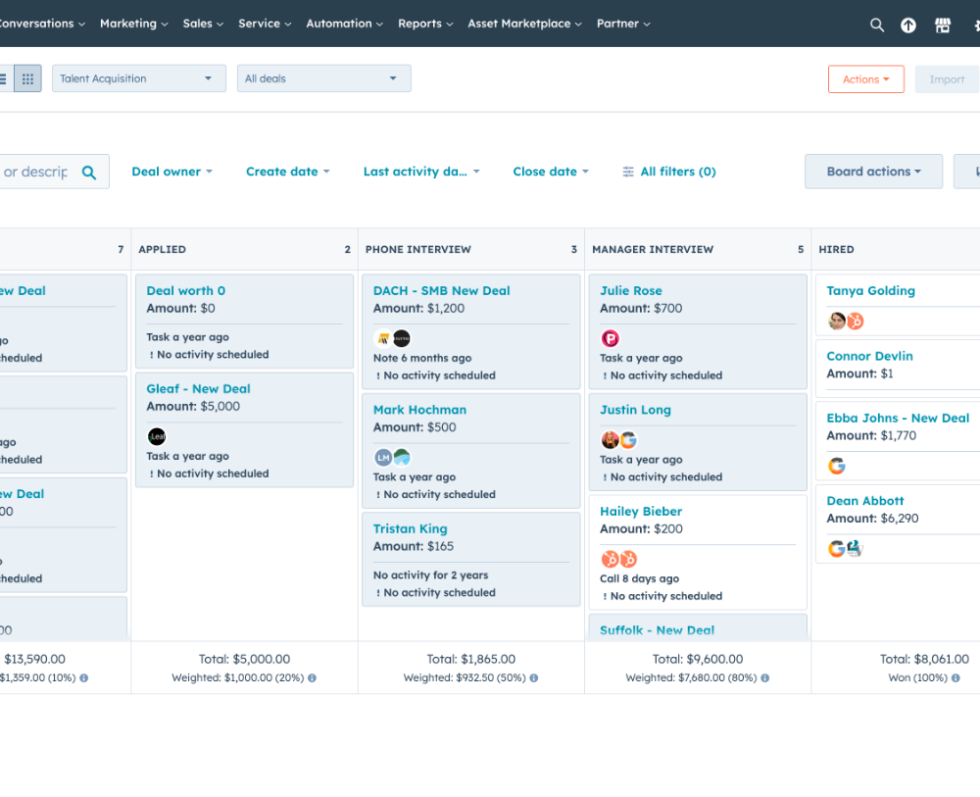The height and width of the screenshot is (797, 980).
Task: Open the Create date filter
Action: [x=287, y=172]
